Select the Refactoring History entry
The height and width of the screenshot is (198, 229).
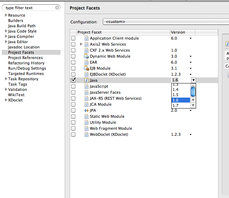point(26,63)
